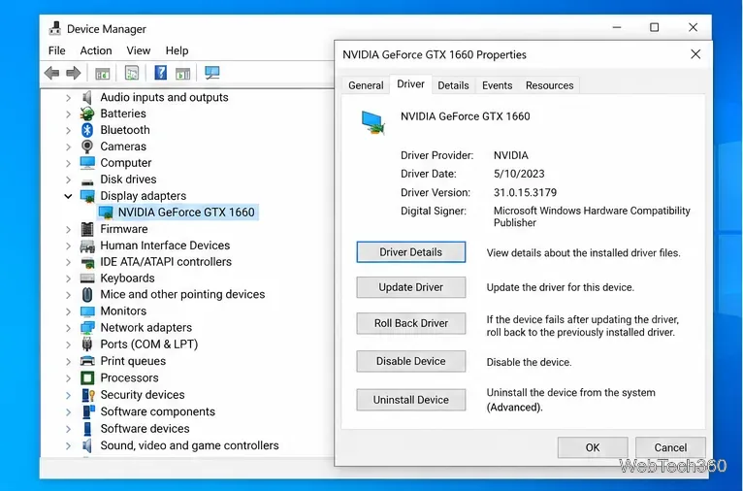Image resolution: width=743 pixels, height=491 pixels.
Task: Click the Forward arrow in Device Manager toolbar
Action: [74, 73]
